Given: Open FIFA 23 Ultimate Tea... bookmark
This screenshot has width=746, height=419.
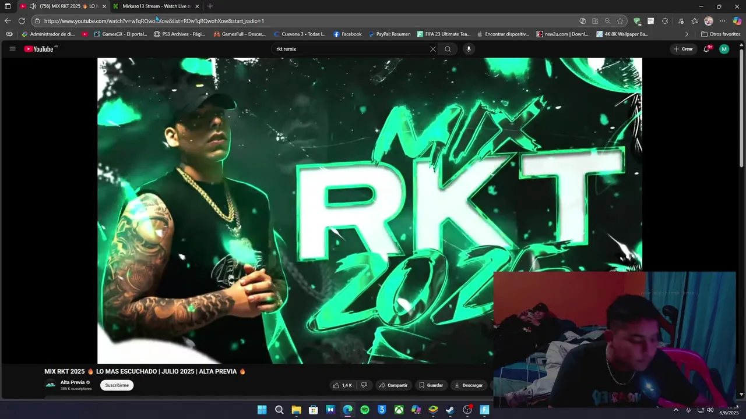Looking at the screenshot, I should (x=444, y=34).
